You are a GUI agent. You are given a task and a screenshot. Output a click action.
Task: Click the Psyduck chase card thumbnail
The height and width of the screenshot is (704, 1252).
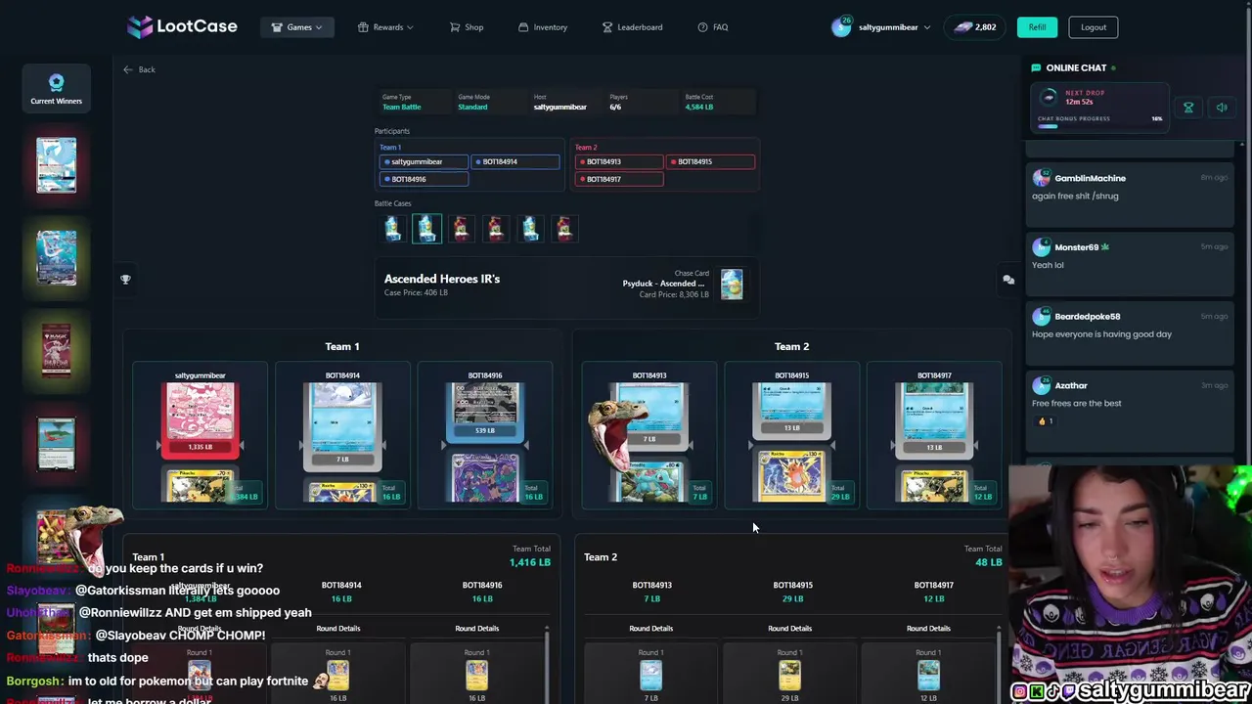point(732,285)
